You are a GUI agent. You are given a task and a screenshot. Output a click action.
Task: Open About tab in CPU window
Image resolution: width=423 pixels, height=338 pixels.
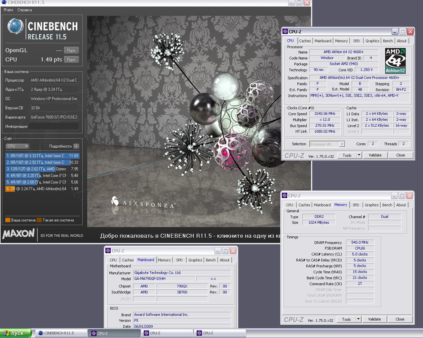402,41
